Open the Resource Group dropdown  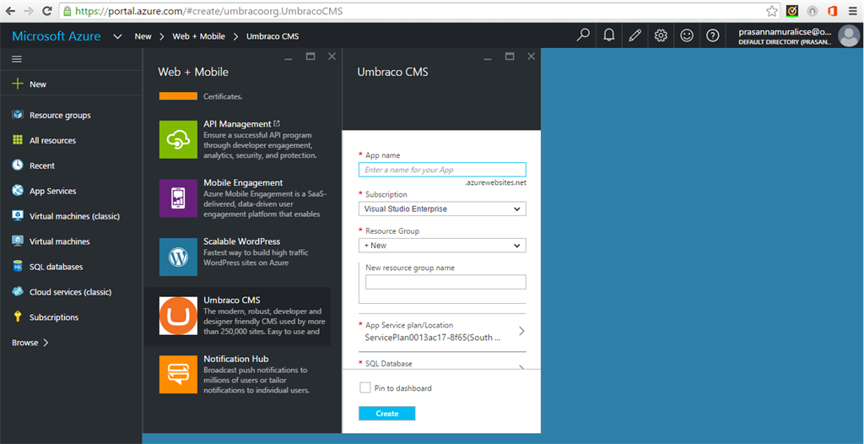pos(442,246)
